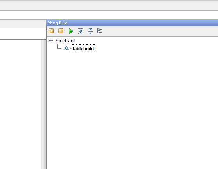The height and width of the screenshot is (169, 218).
Task: Click the white strip below the top toolbar
Action: (109, 15)
